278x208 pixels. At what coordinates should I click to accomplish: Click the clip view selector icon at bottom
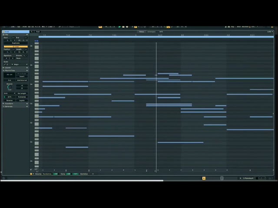(x=222, y=178)
